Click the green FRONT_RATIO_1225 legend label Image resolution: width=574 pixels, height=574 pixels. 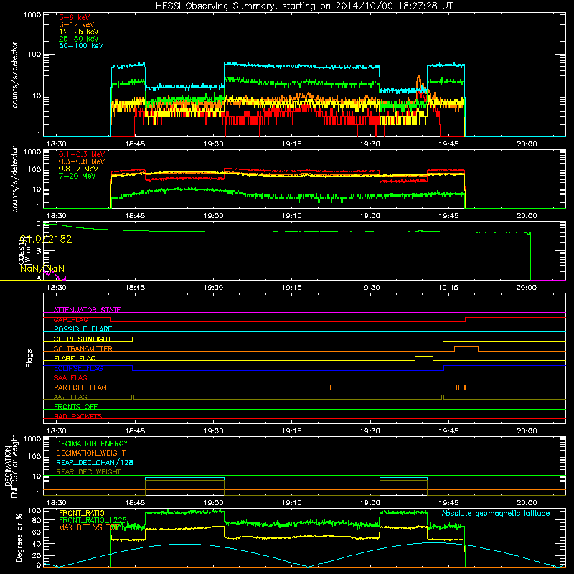(x=93, y=520)
